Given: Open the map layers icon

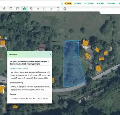Looking at the screenshot, I should point(45,9).
